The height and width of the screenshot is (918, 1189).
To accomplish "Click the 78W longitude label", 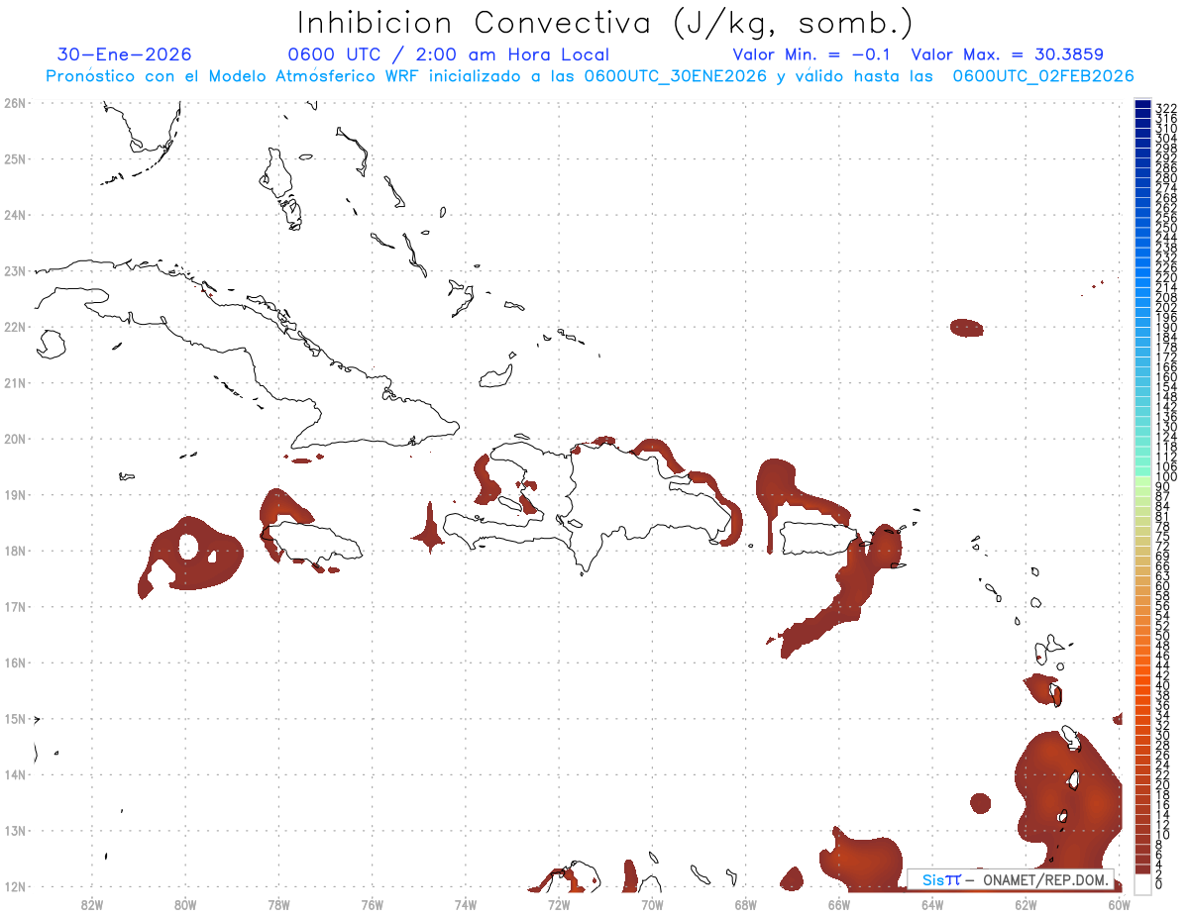I will (x=278, y=904).
